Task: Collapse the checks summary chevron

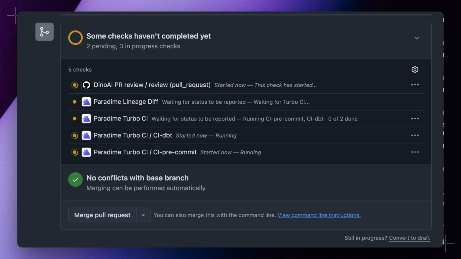Action: [x=417, y=38]
